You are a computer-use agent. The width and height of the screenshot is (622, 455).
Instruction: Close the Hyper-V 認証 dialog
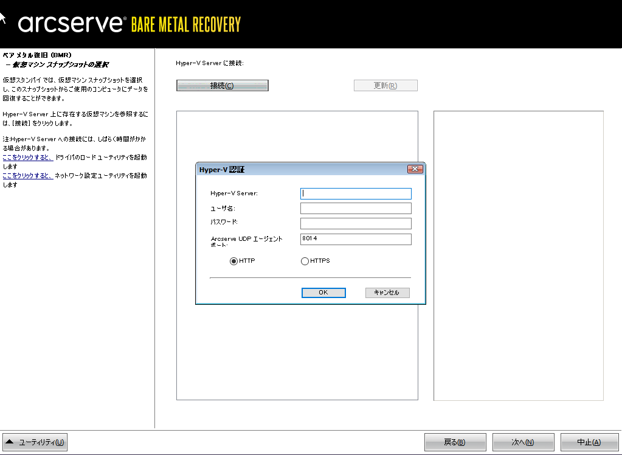pos(415,169)
